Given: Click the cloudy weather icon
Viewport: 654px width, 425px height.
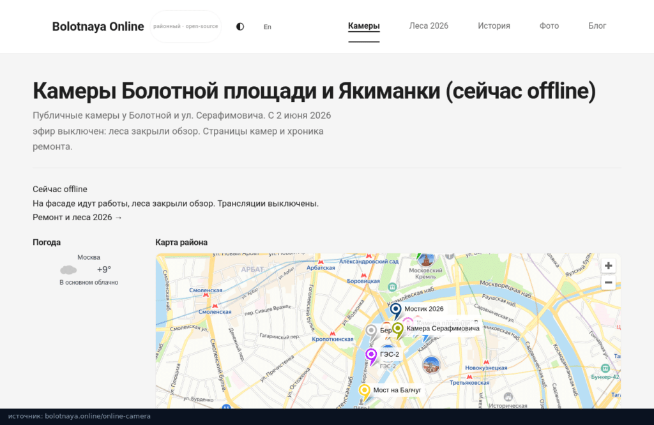Looking at the screenshot, I should 68,270.
